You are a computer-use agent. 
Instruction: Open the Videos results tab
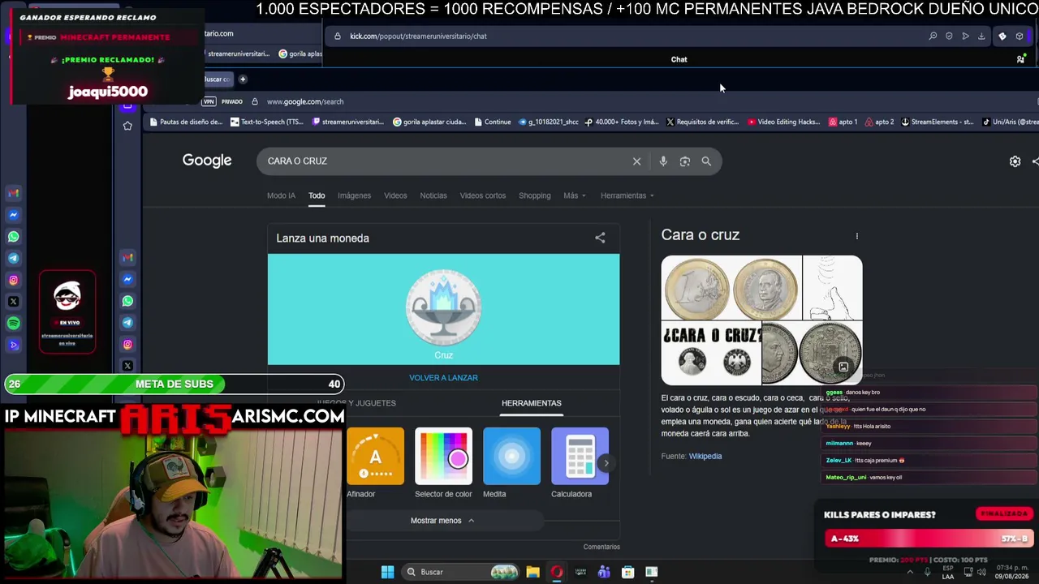(x=395, y=195)
